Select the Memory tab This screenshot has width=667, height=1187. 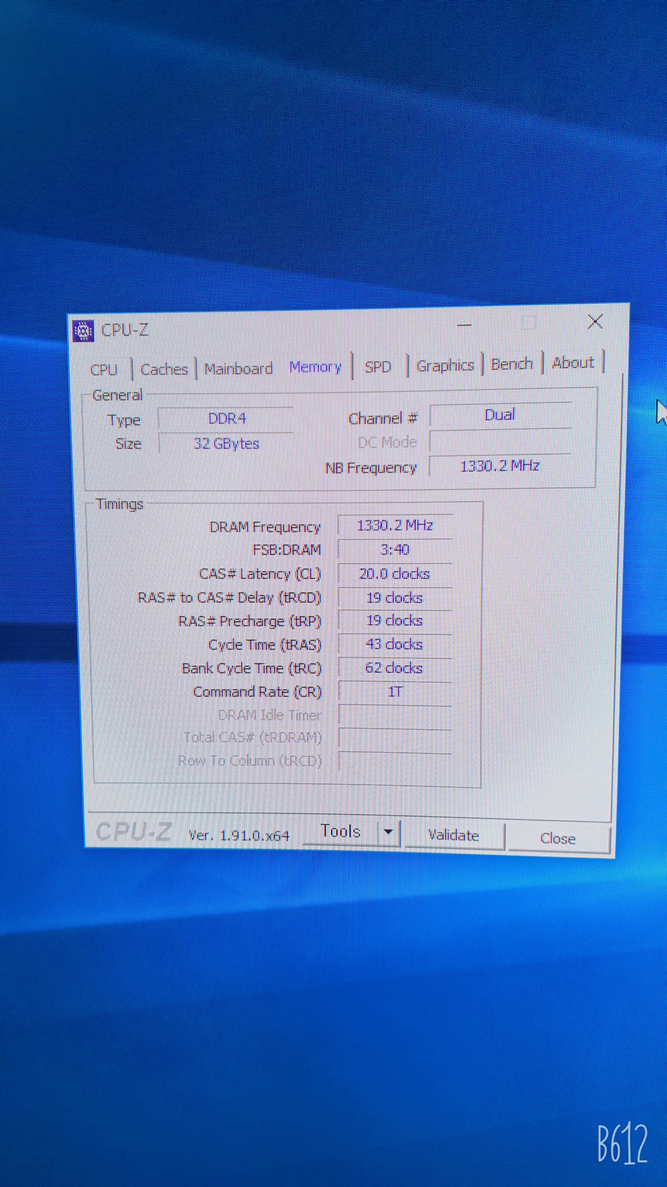[315, 367]
